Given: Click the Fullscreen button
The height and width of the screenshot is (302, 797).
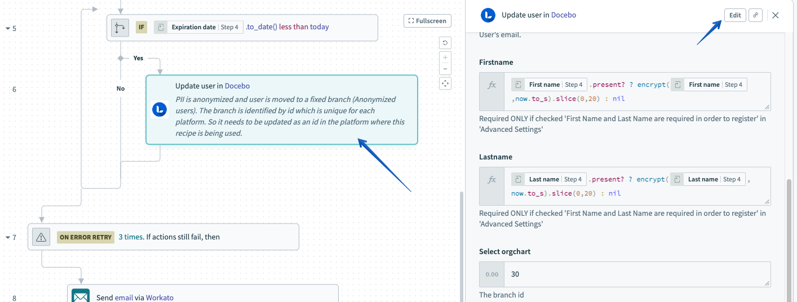Looking at the screenshot, I should point(428,21).
